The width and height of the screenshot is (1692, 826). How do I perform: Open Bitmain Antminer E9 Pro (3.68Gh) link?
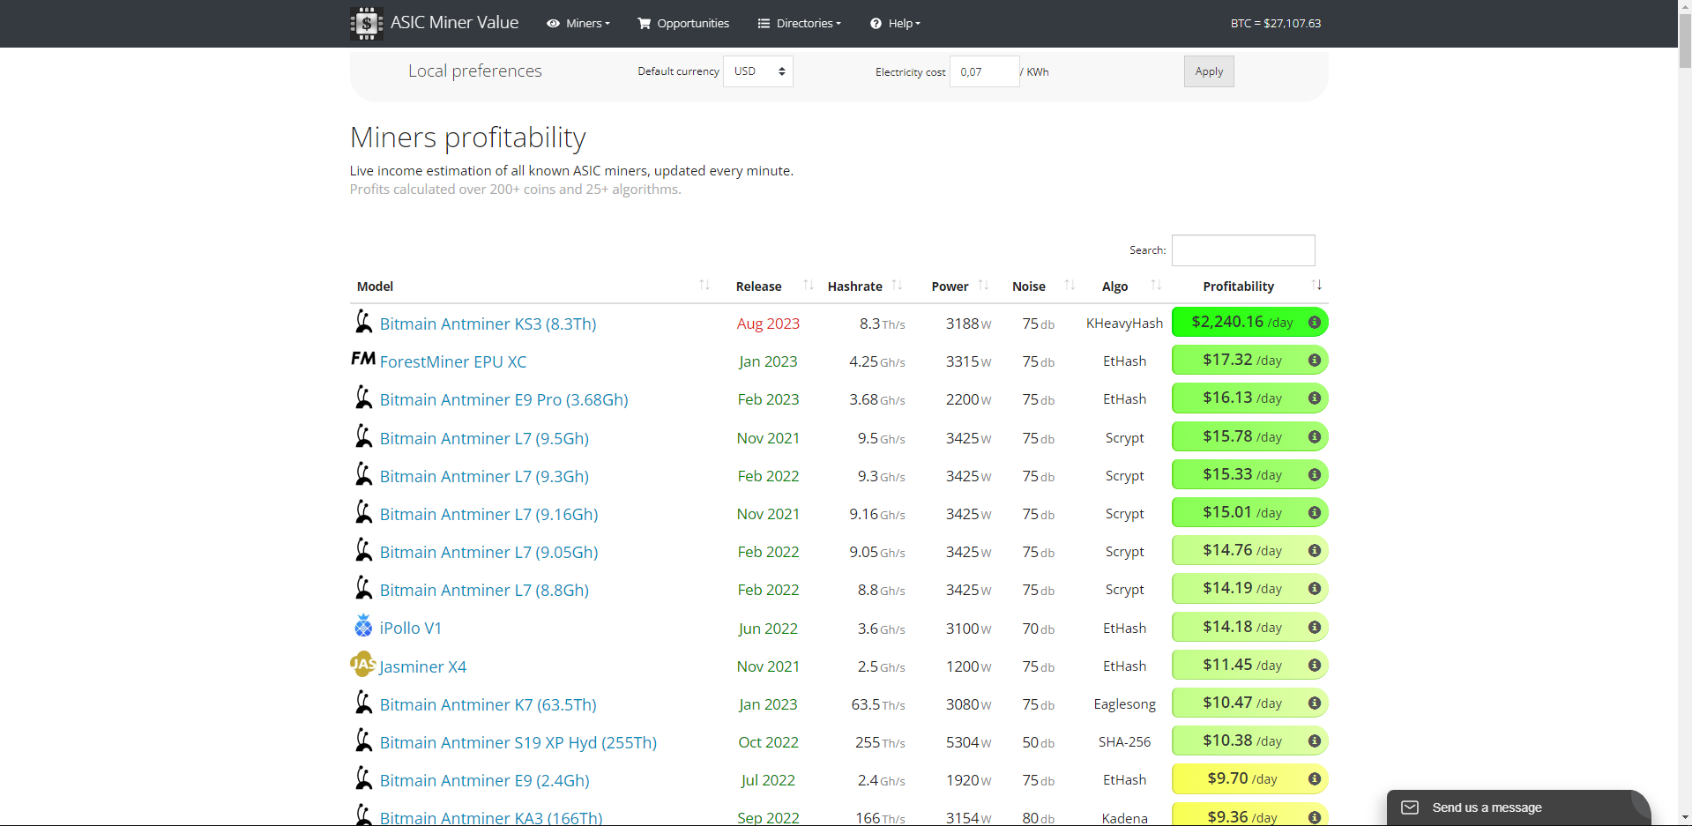(x=504, y=399)
